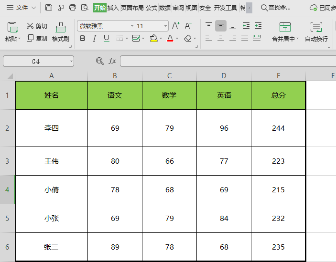Expand the font size dropdown

[x=165, y=26]
